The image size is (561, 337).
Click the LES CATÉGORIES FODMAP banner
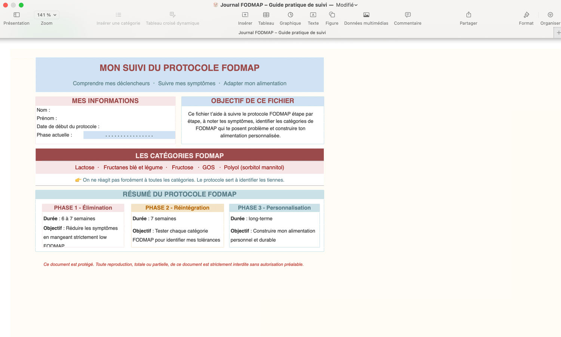pos(180,156)
